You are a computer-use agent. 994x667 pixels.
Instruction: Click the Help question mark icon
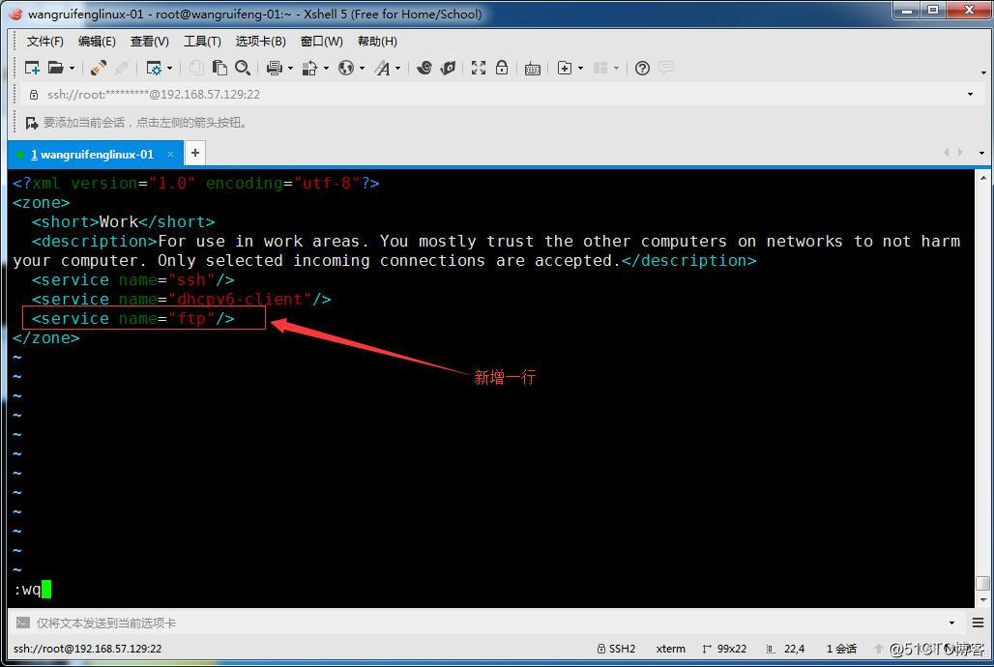642,68
